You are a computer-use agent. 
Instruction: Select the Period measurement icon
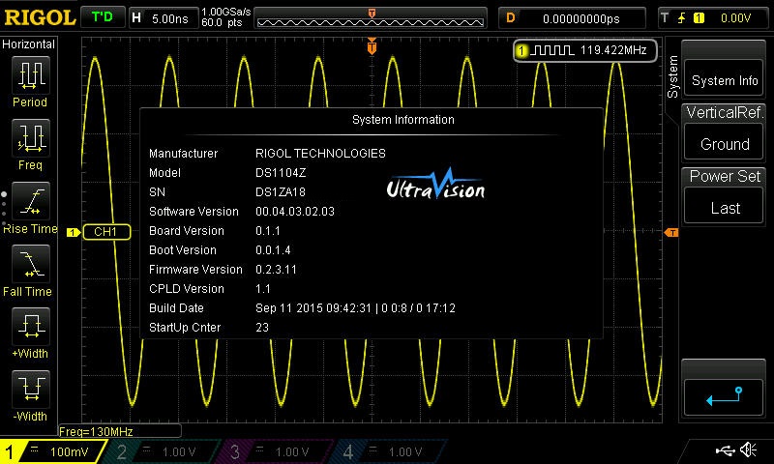[x=30, y=77]
